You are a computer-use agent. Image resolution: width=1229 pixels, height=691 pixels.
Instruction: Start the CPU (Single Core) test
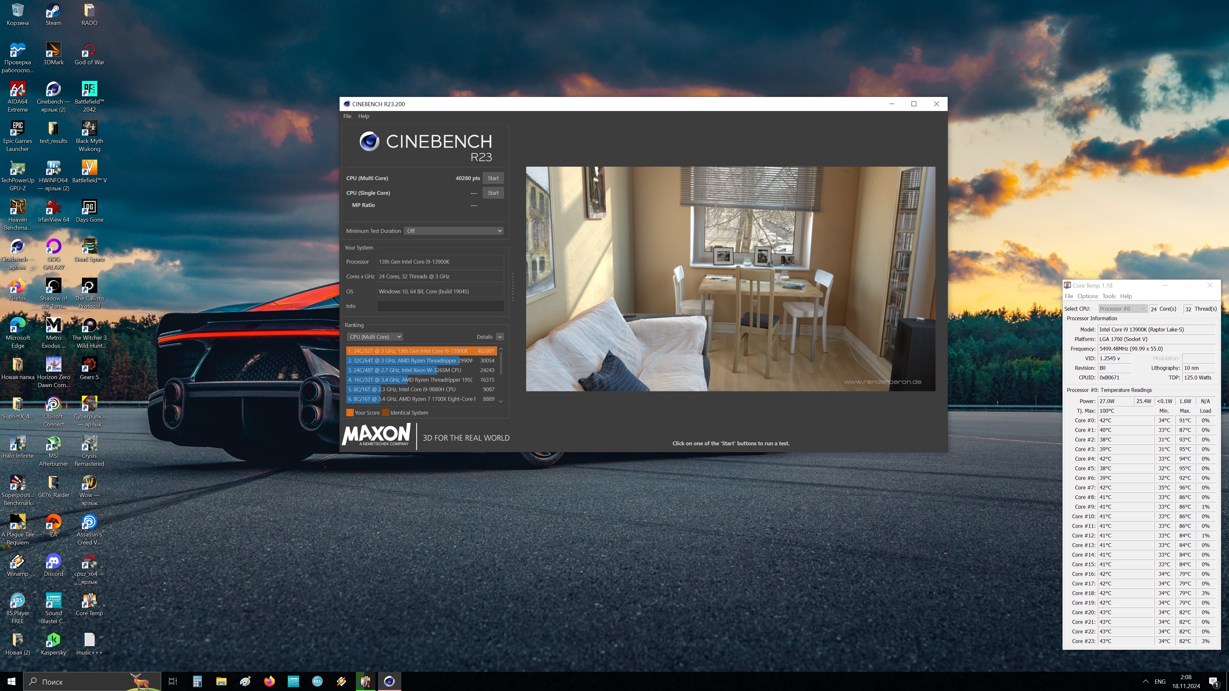click(493, 193)
